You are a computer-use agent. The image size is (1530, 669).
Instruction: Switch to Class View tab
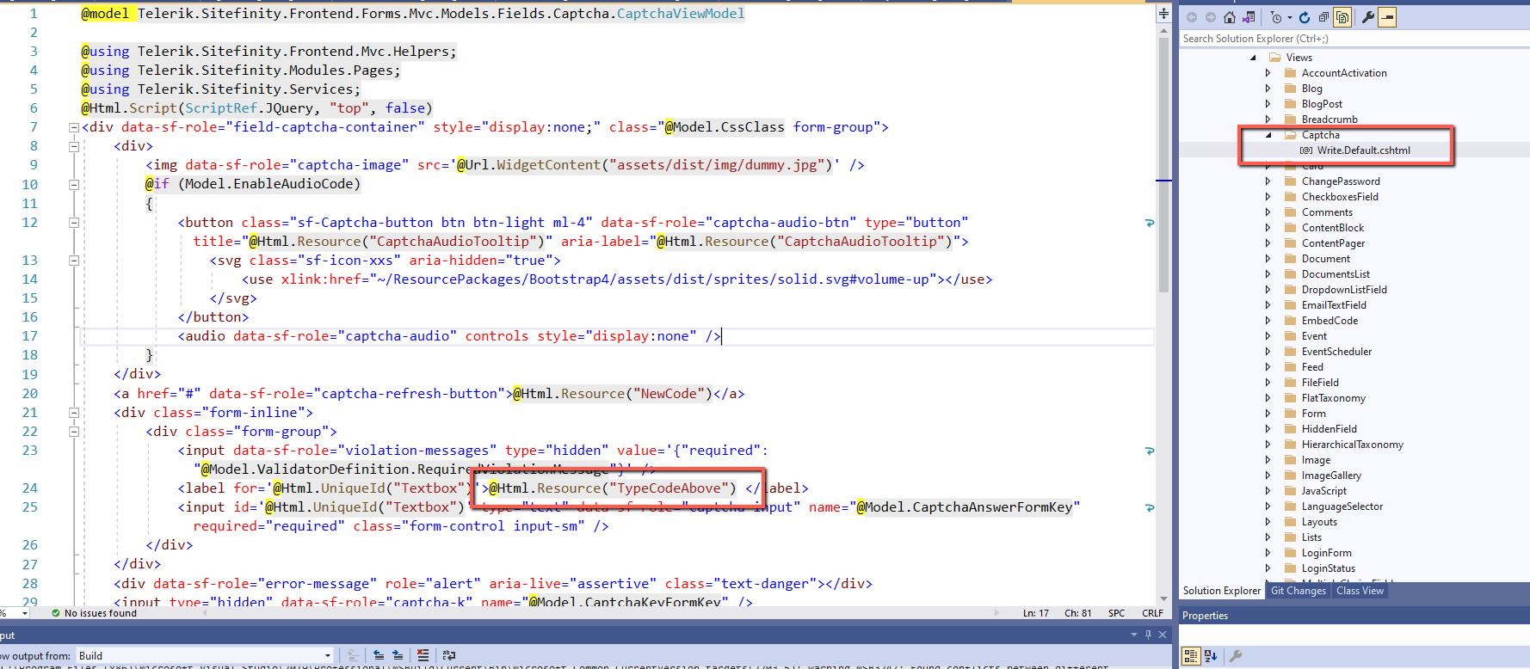click(x=1360, y=591)
